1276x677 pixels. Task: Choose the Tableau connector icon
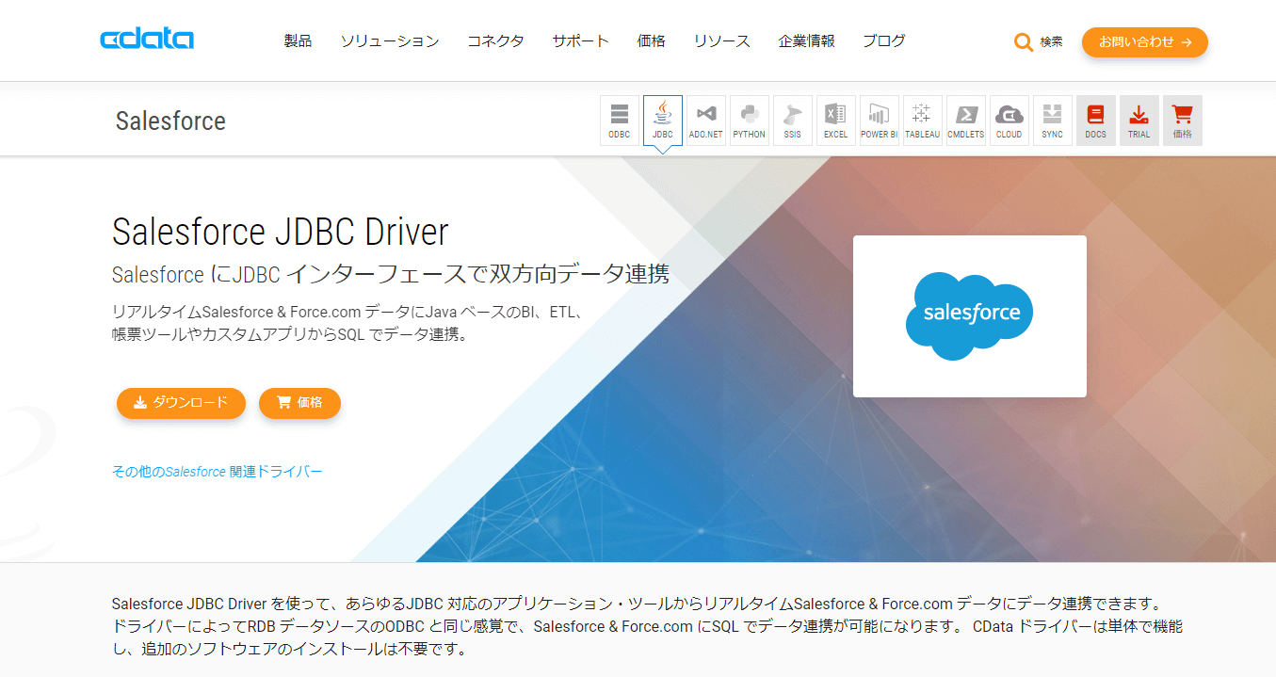[923, 121]
